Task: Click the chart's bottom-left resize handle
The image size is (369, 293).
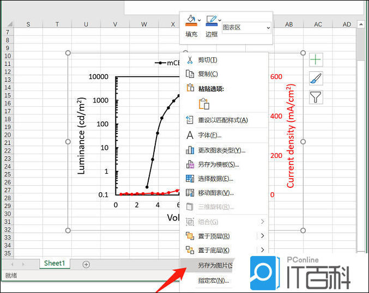Action: [x=68, y=230]
